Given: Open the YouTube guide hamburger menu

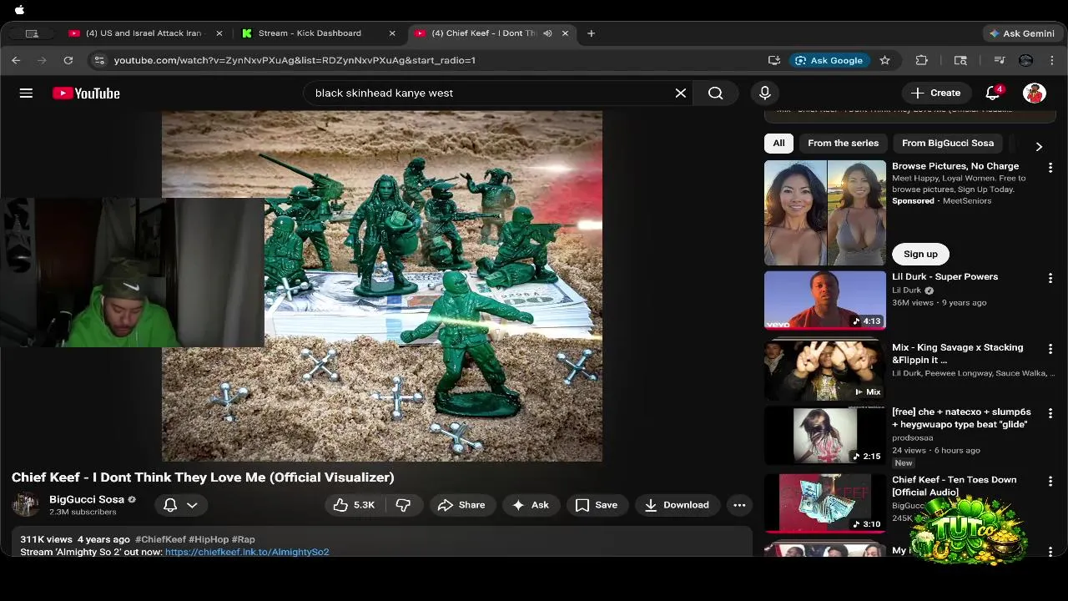Looking at the screenshot, I should [x=26, y=93].
